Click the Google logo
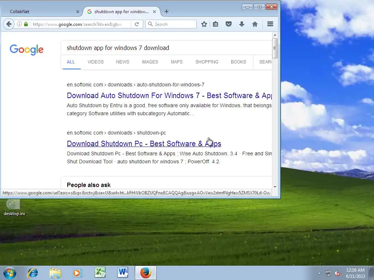This screenshot has height=280, width=374. (26, 50)
